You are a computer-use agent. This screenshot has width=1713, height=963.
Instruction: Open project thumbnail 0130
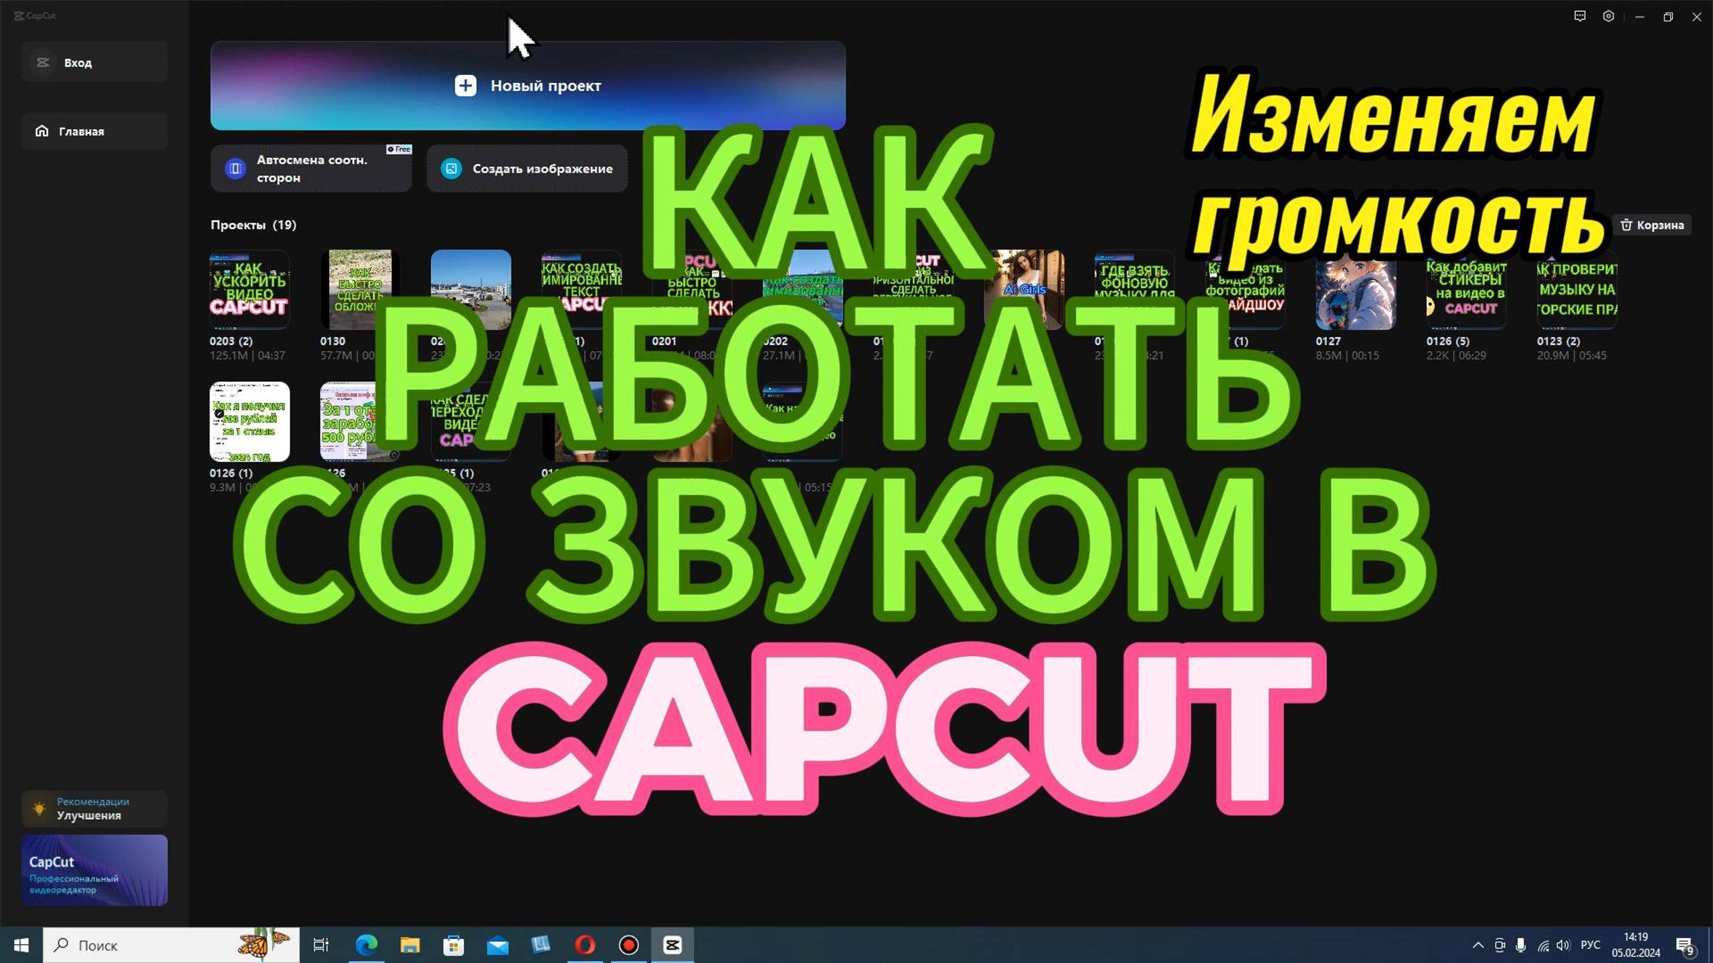coord(360,290)
